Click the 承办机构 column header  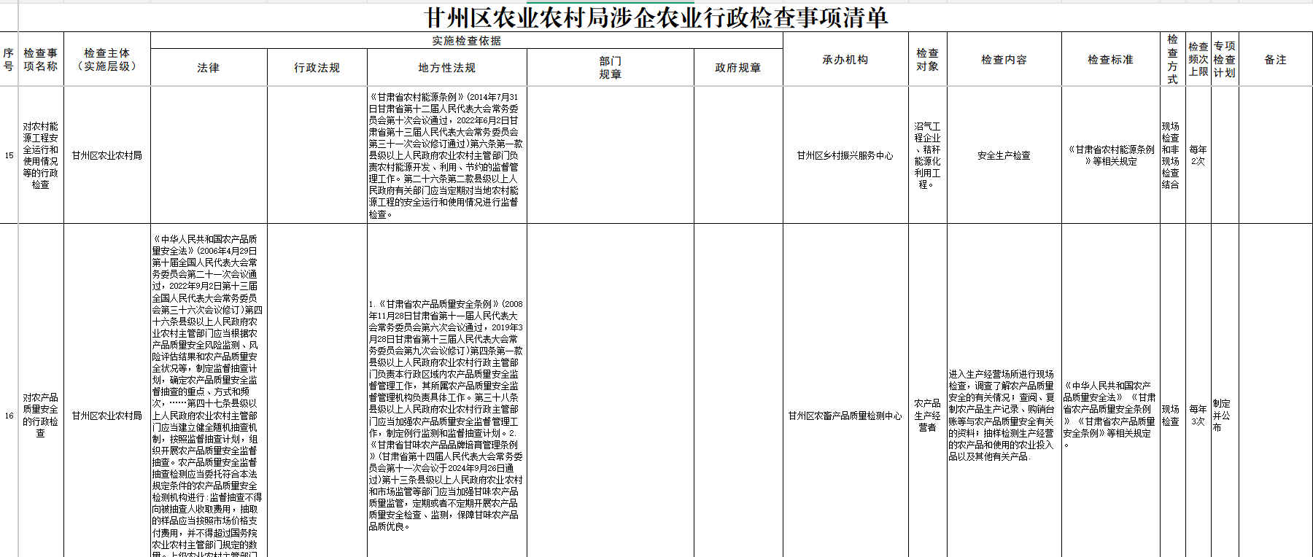845,60
